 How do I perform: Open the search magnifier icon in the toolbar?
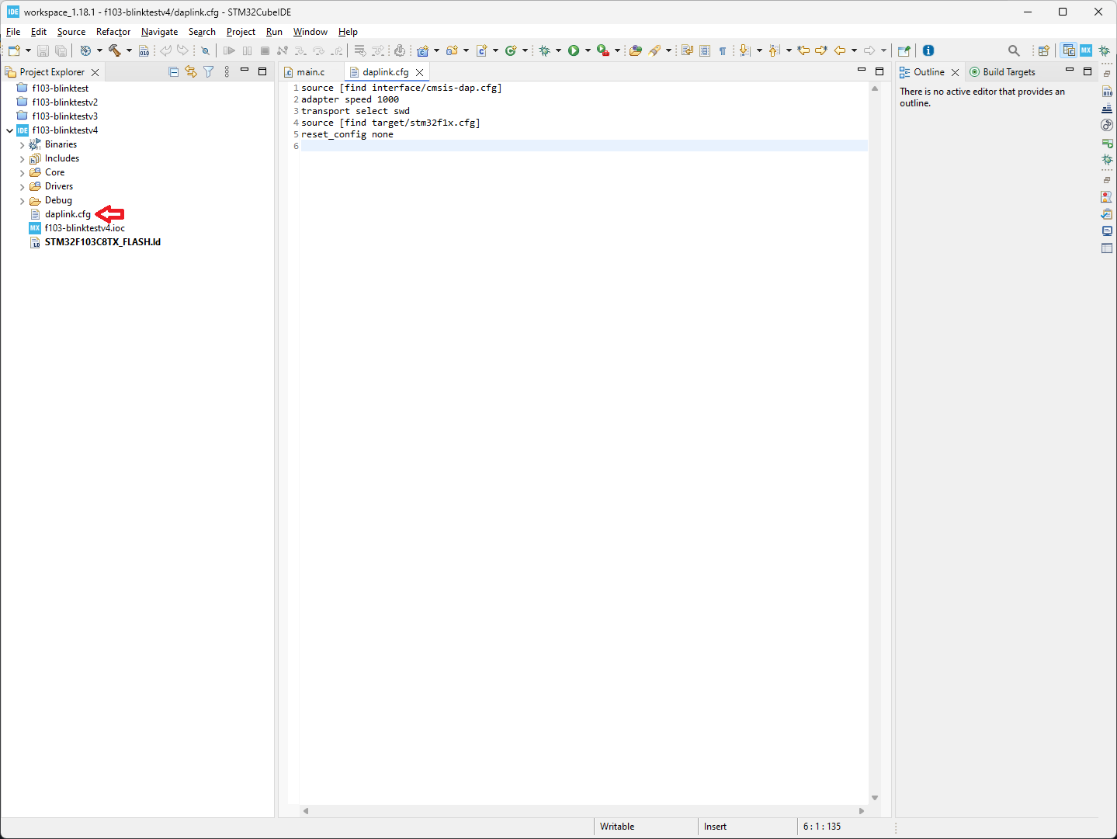(1014, 50)
